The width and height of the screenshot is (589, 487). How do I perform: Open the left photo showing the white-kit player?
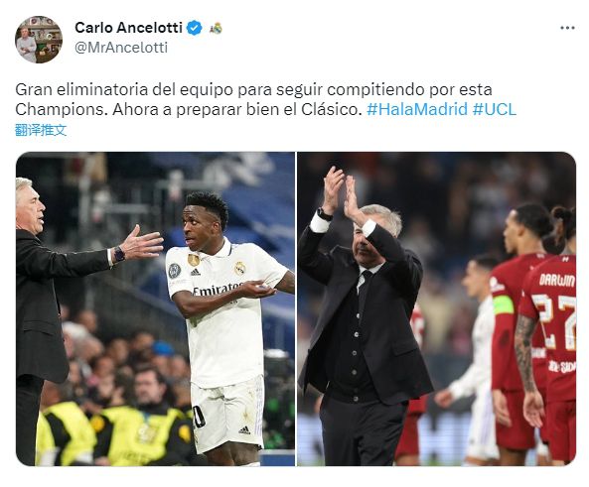point(155,308)
